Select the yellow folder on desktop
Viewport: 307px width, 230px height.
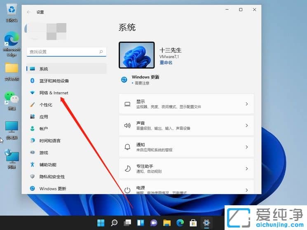click(12, 72)
